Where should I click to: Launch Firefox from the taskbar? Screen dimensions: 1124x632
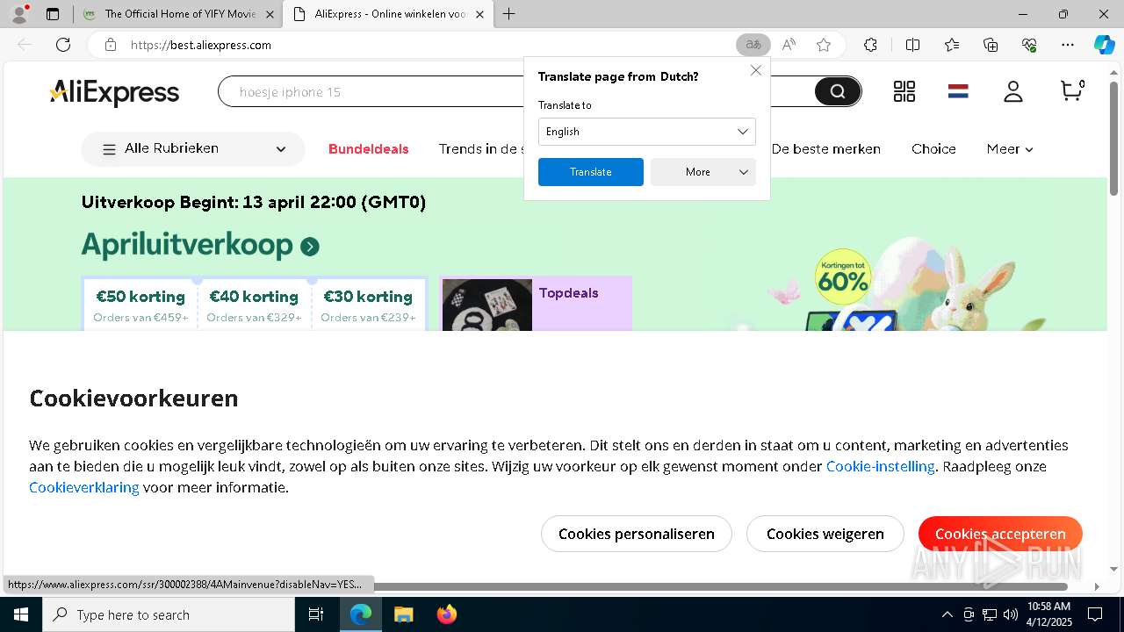point(447,614)
